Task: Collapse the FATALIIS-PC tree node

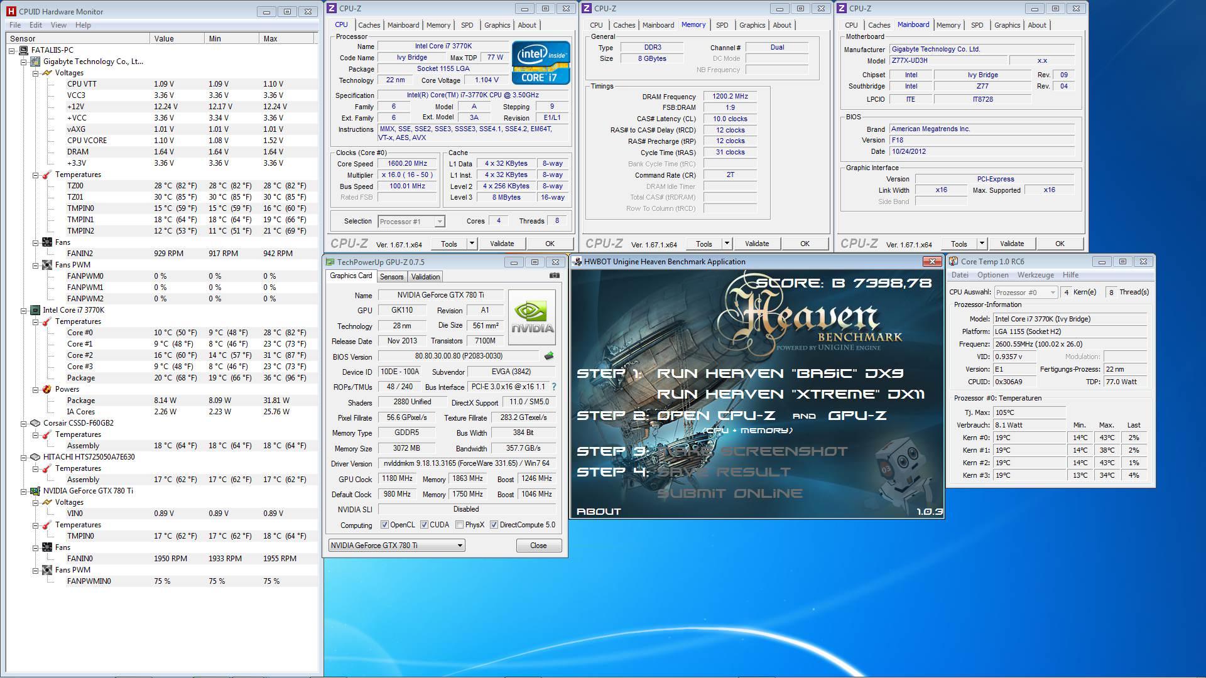Action: coord(12,50)
